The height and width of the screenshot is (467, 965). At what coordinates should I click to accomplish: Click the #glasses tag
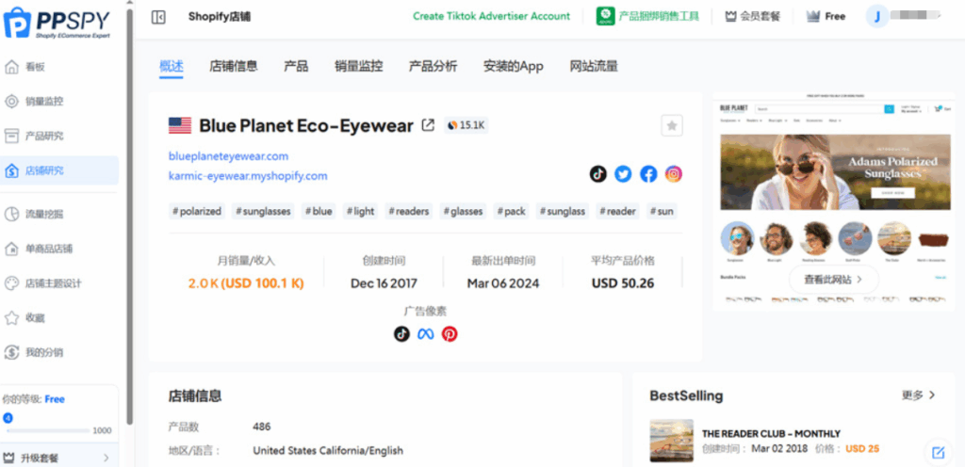pos(463,212)
